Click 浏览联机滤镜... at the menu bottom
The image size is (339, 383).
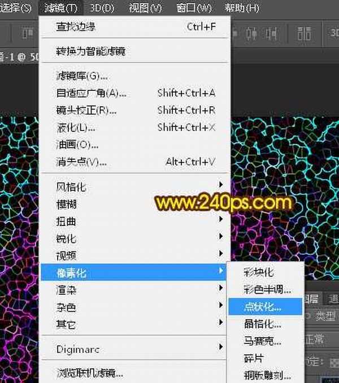click(x=90, y=373)
